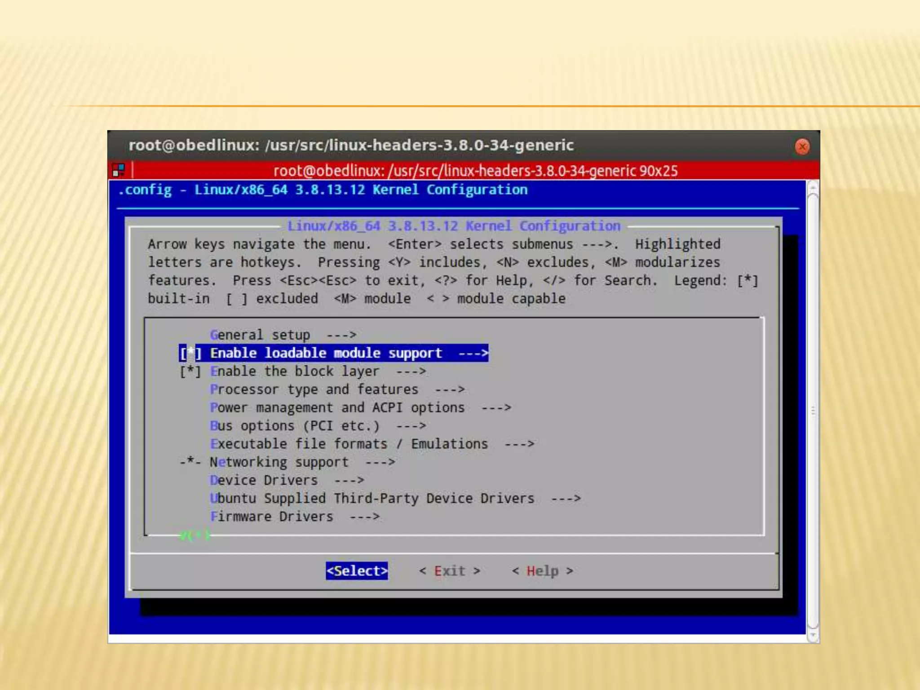Click the terminal vertical scrollbar handle

point(813,411)
